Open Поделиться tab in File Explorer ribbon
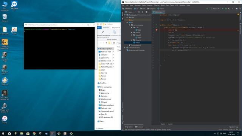Image resolution: width=242 pixels, height=136 pixels. 116,28
